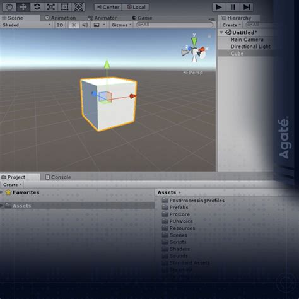Click the Hierarchy search field
This screenshot has width=299, height=299.
261,25
